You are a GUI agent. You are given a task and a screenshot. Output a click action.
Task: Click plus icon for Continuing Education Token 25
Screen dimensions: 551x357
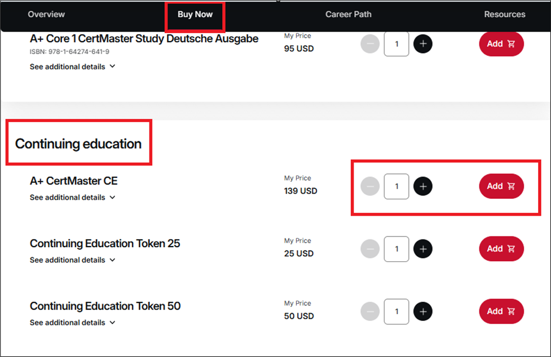423,249
